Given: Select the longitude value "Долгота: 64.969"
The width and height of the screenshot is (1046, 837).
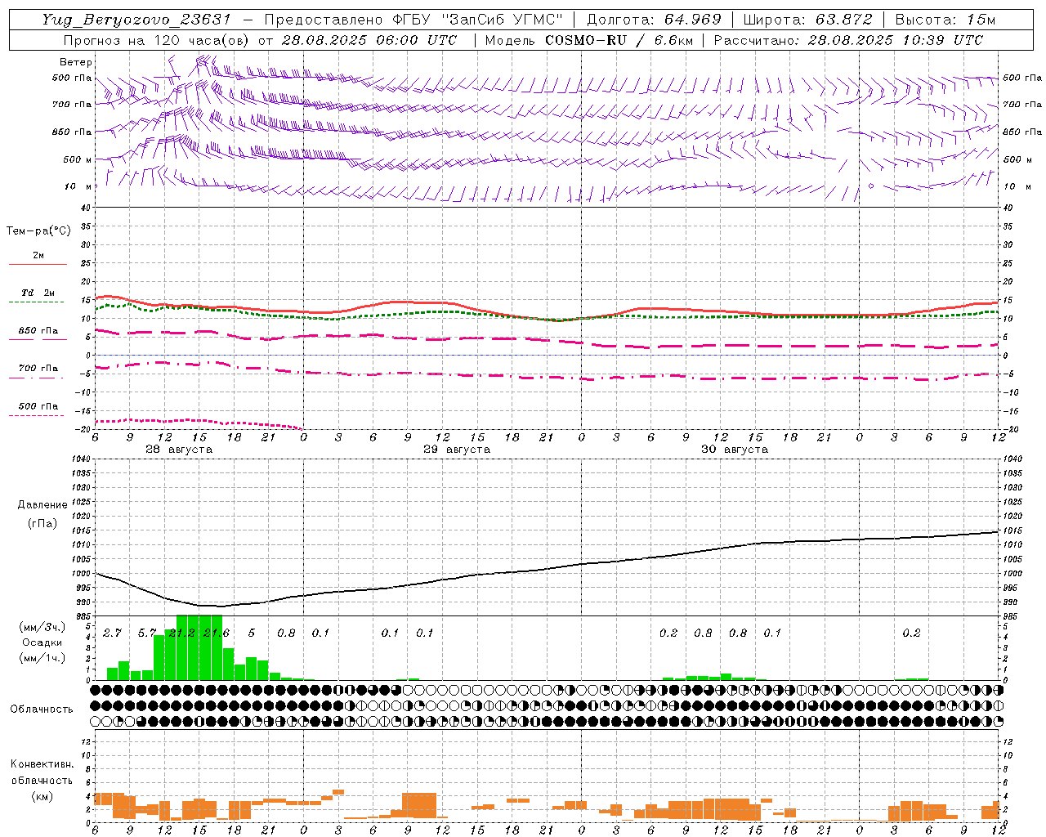Looking at the screenshot, I should [655, 20].
